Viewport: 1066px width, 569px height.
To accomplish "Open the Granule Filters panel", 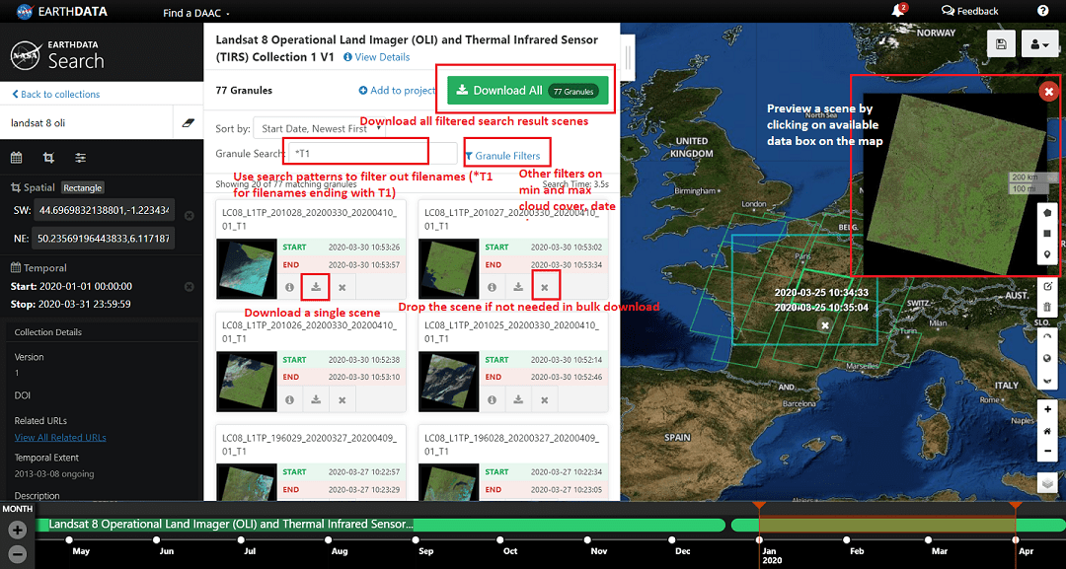I will (x=502, y=156).
